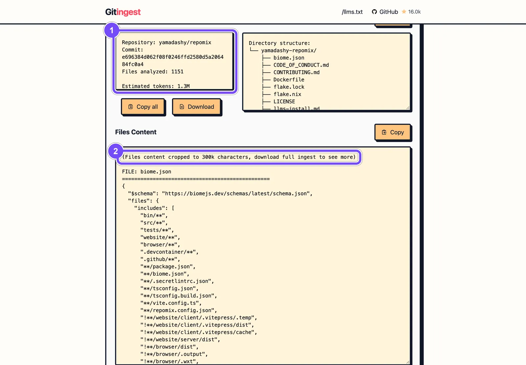Click the Copy button beside Files Content
The width and height of the screenshot is (526, 365).
[393, 132]
